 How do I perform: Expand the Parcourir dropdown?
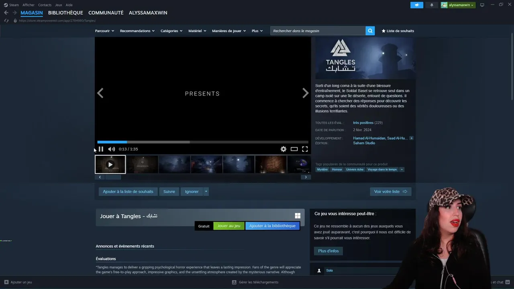coord(104,31)
